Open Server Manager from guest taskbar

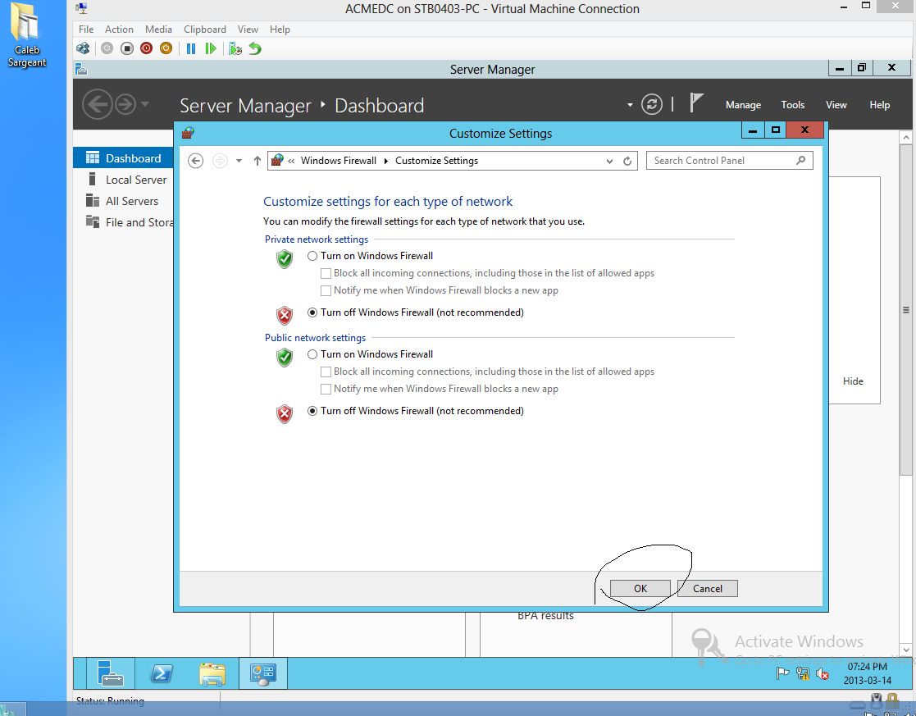point(111,673)
